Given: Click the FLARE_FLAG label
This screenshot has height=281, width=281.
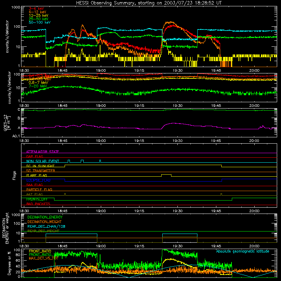Looking at the screenshot, I should [x=37, y=175].
